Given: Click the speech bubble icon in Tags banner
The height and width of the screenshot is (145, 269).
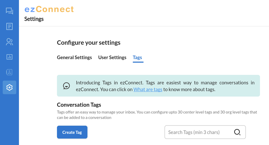Looking at the screenshot, I should point(66,86).
